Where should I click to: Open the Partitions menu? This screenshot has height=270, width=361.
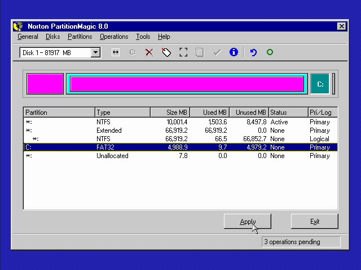(x=80, y=37)
